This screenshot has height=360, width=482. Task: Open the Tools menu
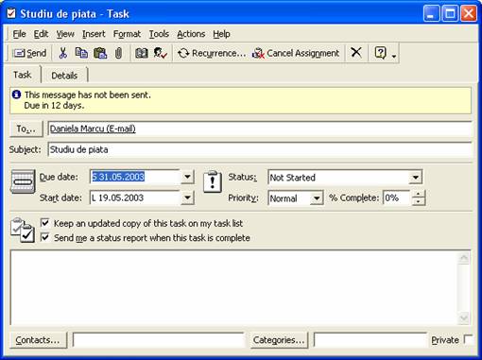159,34
